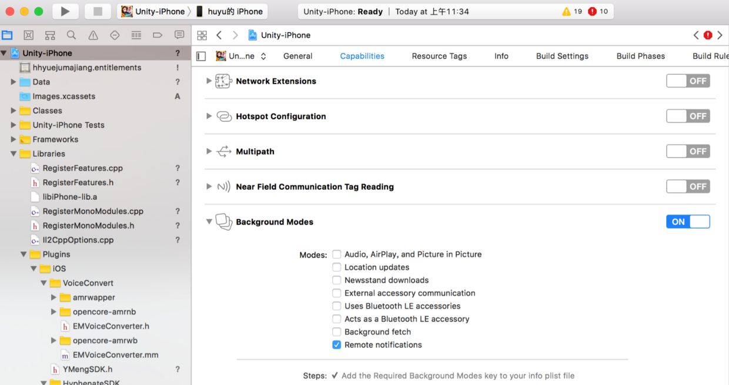The height and width of the screenshot is (385, 729).
Task: Go back with the left chevron
Action: [219, 35]
